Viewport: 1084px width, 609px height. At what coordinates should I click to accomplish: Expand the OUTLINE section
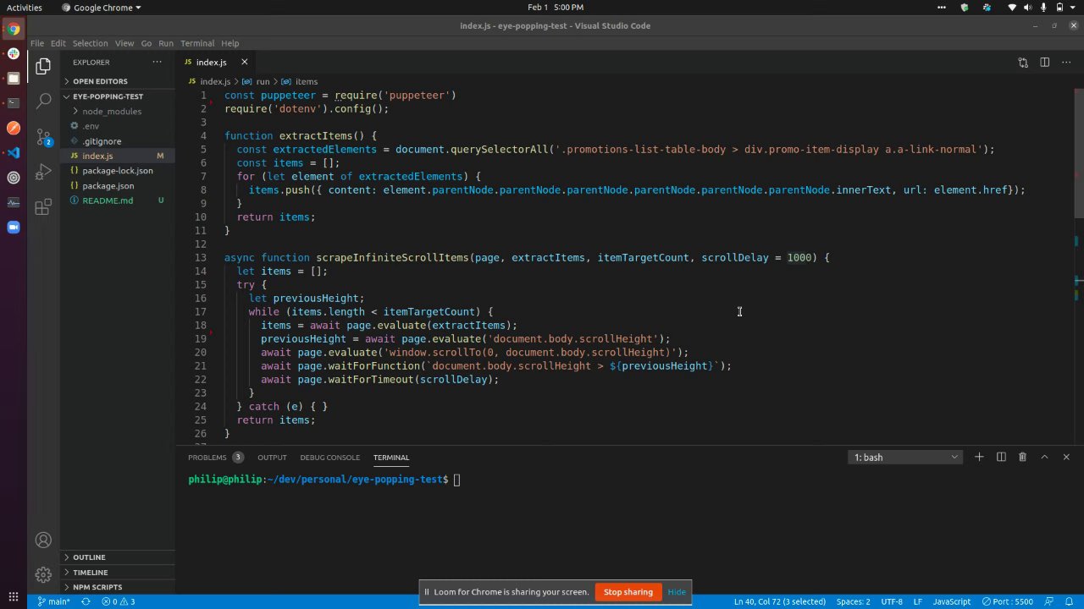coord(89,557)
